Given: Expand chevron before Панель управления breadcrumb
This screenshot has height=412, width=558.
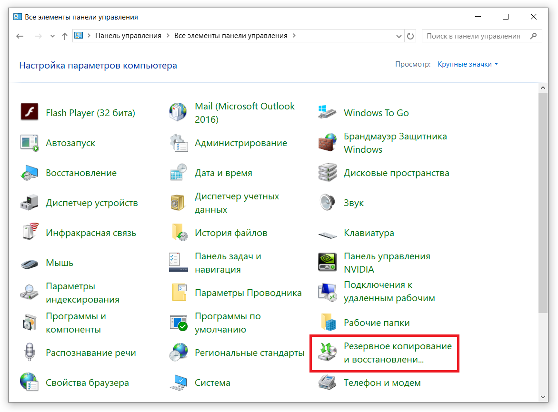Looking at the screenshot, I should (89, 36).
